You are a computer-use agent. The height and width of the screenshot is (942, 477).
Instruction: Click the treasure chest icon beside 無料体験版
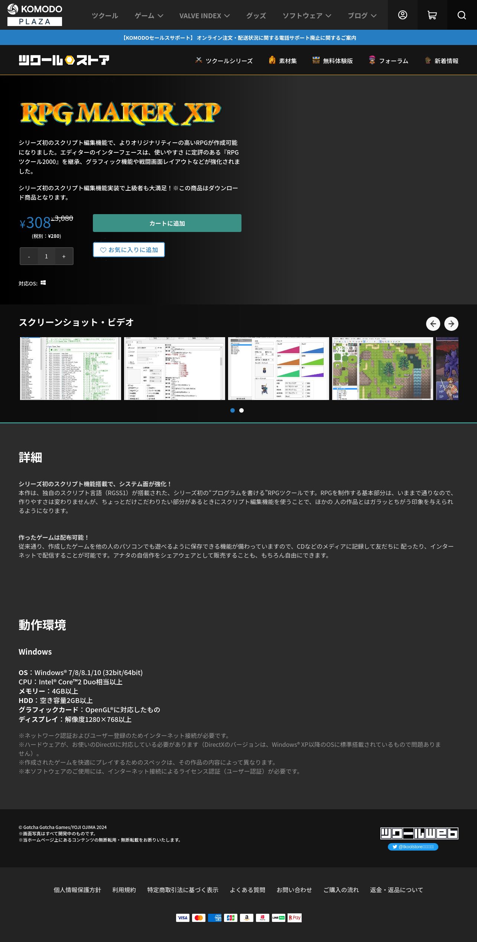pyautogui.click(x=316, y=60)
